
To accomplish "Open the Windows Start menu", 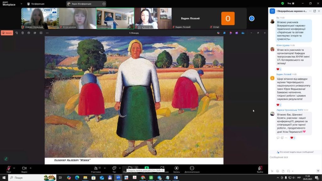I will pos(4,178).
